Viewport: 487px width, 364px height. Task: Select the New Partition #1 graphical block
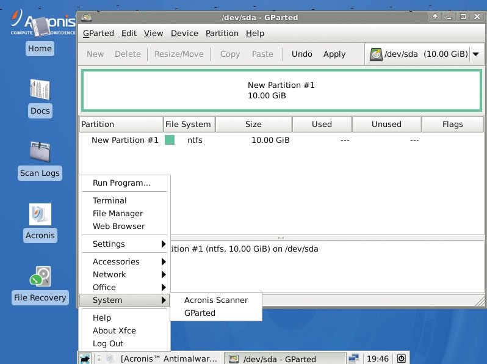(281, 90)
